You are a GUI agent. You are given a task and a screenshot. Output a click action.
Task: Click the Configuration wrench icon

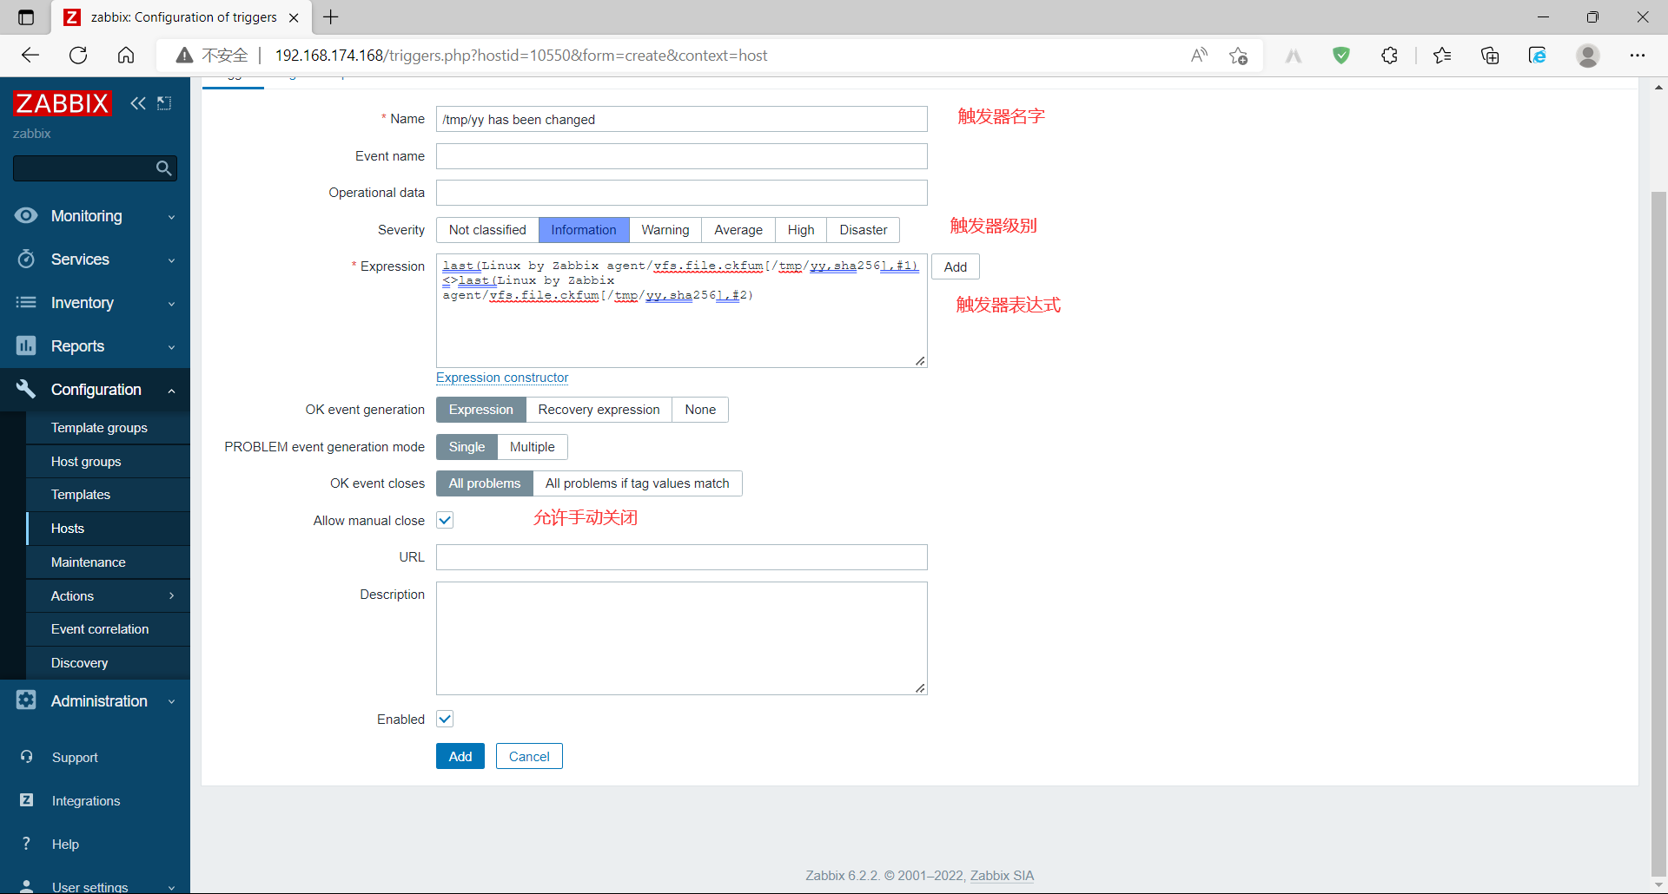coord(26,389)
